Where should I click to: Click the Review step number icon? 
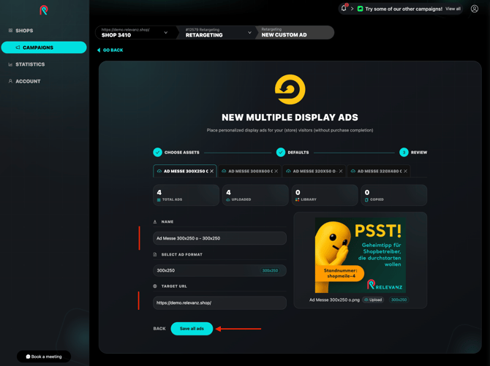pyautogui.click(x=404, y=153)
